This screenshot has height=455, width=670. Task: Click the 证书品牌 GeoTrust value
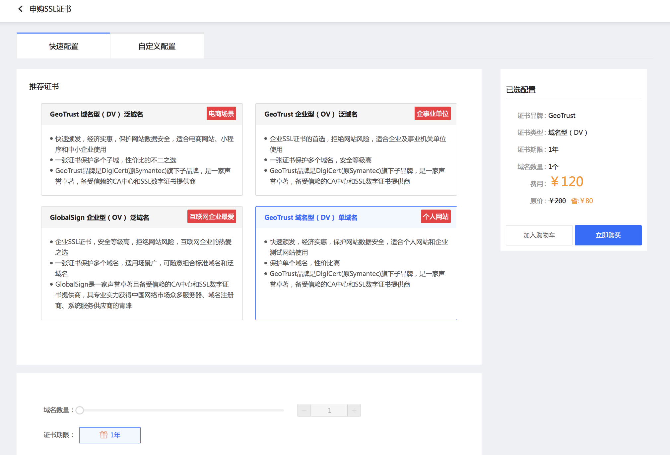pos(562,116)
